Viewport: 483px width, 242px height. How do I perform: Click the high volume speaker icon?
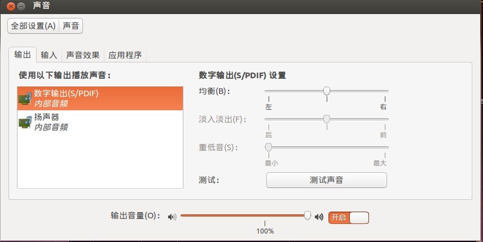pyautogui.click(x=319, y=217)
